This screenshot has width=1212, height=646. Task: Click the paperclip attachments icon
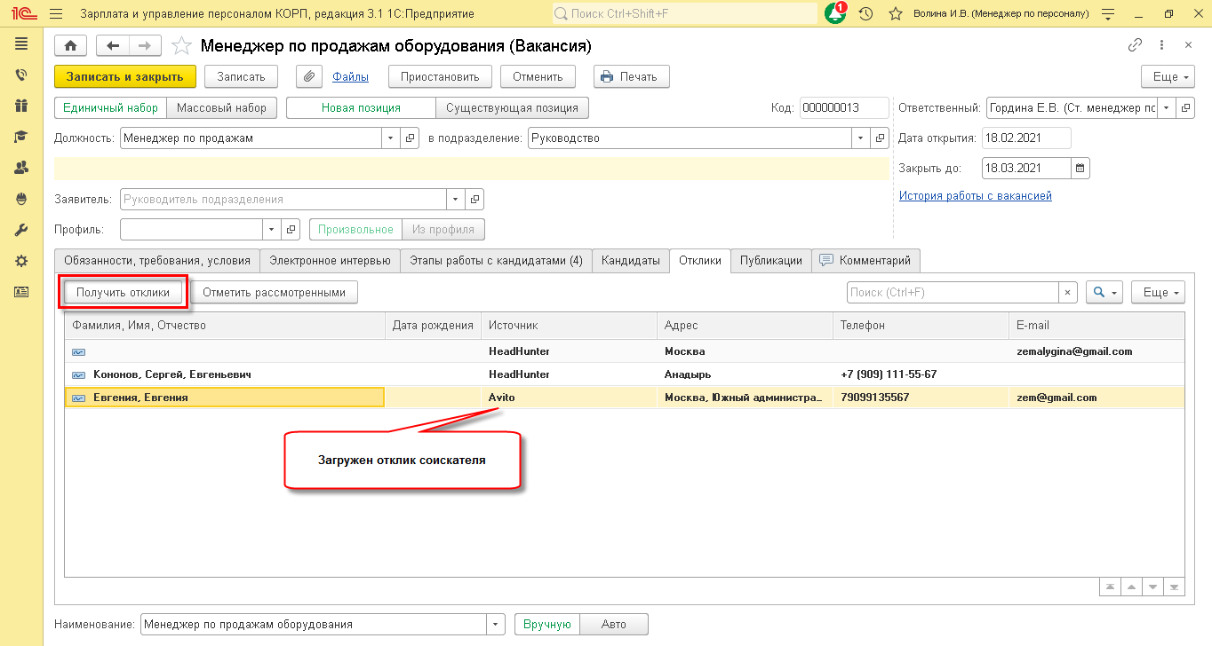coord(308,77)
